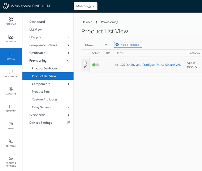
Task: Open the Mobinergy organization group dropdown
Action: 86,6
